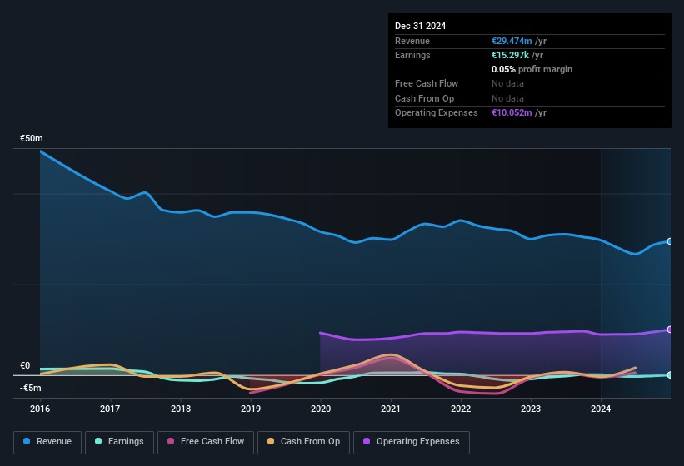
Task: Select the 2020 mark on the time axis
Action: [320, 409]
